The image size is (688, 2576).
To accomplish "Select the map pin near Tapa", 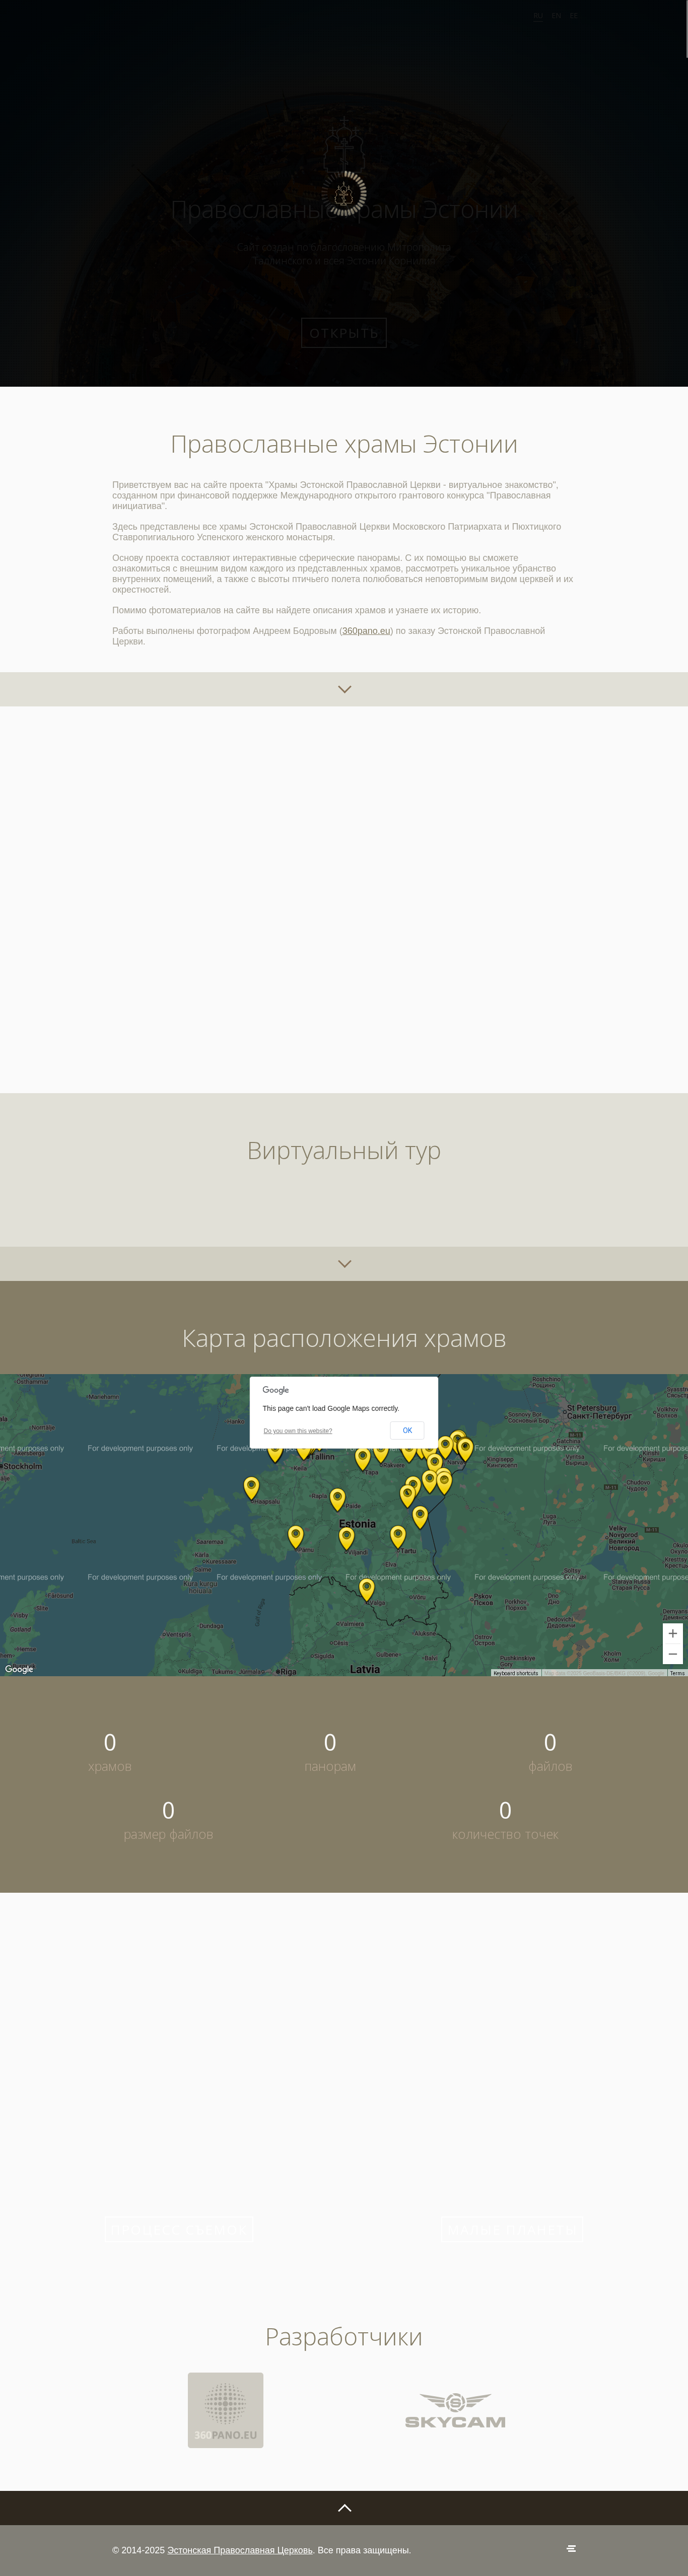I will 363,1459.
